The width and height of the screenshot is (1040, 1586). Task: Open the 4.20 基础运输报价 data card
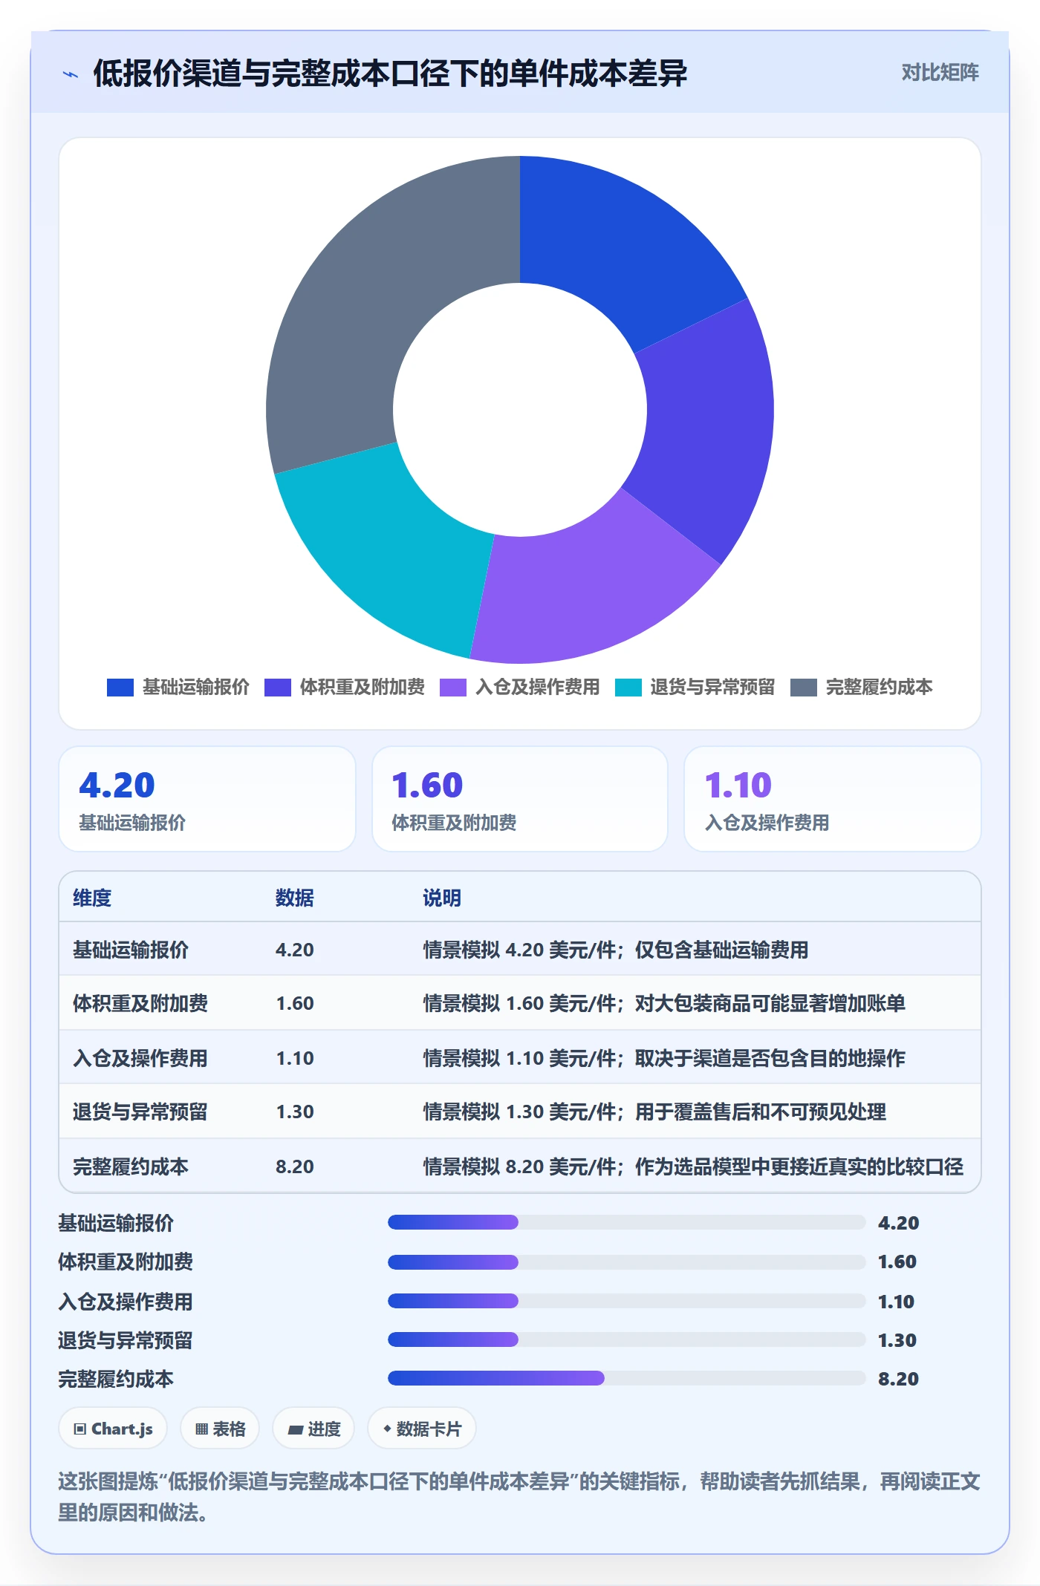207,799
